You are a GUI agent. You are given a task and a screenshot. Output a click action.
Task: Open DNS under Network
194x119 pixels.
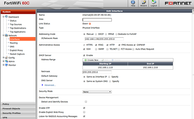(x=12, y=46)
